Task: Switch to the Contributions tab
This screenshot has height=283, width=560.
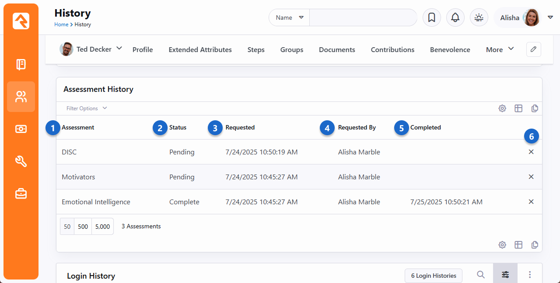Action: 392,49
